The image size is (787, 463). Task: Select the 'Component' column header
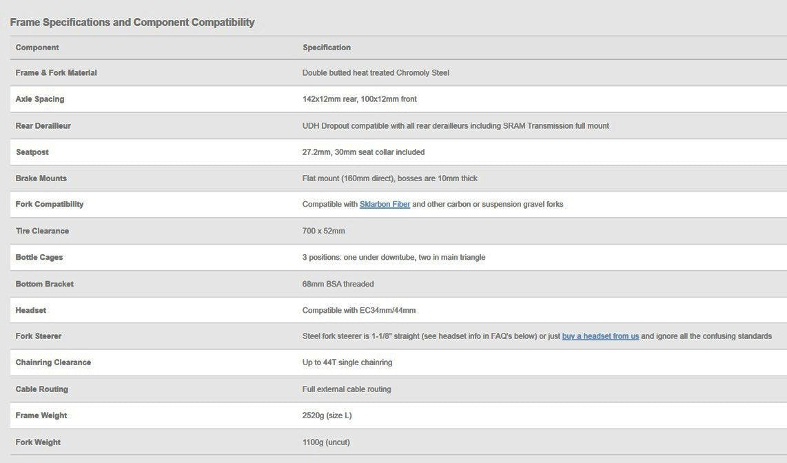[37, 47]
